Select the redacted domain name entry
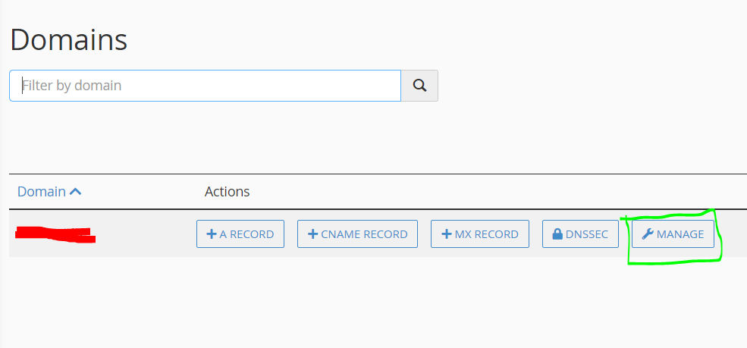Viewport: 747px width, 348px height. point(55,234)
